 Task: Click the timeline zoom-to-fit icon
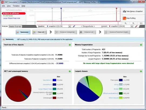click(x=141, y=23)
